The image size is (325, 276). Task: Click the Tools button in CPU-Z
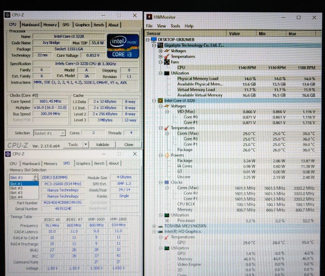coord(73,144)
